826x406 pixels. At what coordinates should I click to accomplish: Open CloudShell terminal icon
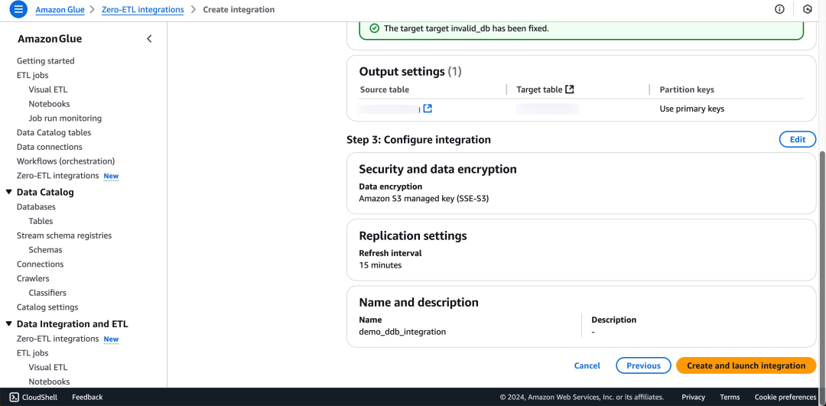tap(15, 397)
